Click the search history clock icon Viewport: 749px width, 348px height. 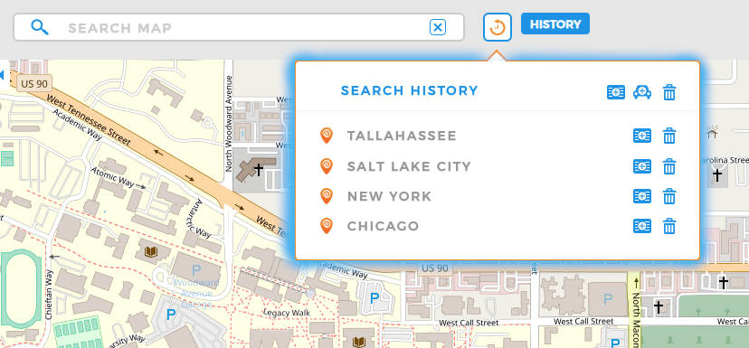tap(498, 27)
